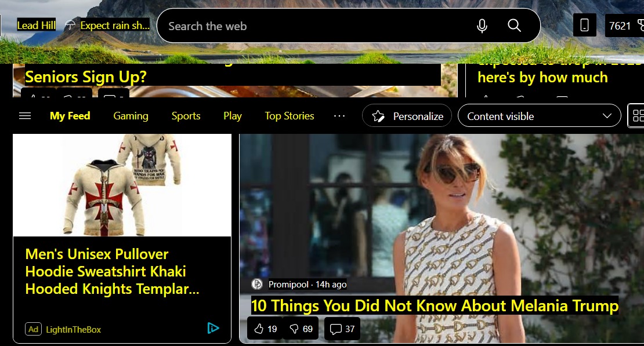This screenshot has height=346, width=644.
Task: Click the Personalize button
Action: click(407, 116)
